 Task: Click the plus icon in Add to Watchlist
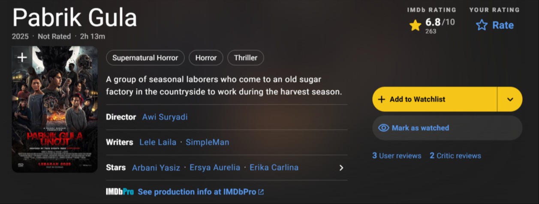[382, 99]
